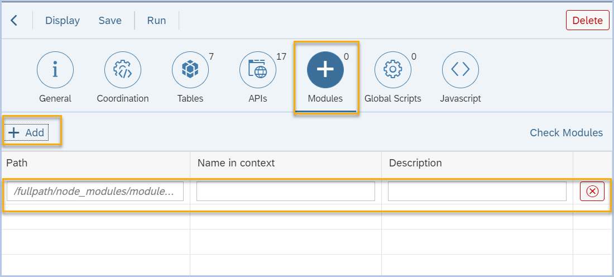This screenshot has height=277, width=614.
Task: Click the Description input field
Action: coord(477,192)
